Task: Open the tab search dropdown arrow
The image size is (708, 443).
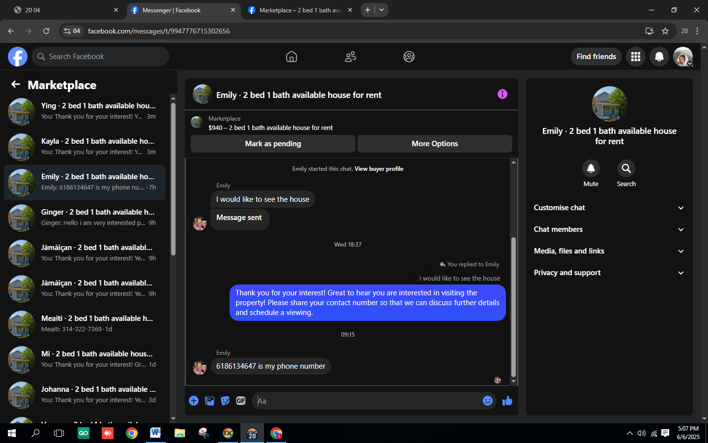Action: point(382,10)
